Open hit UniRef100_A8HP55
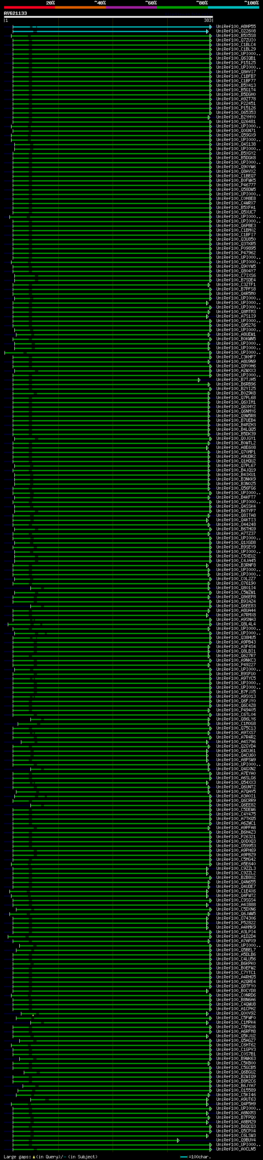 point(236,27)
